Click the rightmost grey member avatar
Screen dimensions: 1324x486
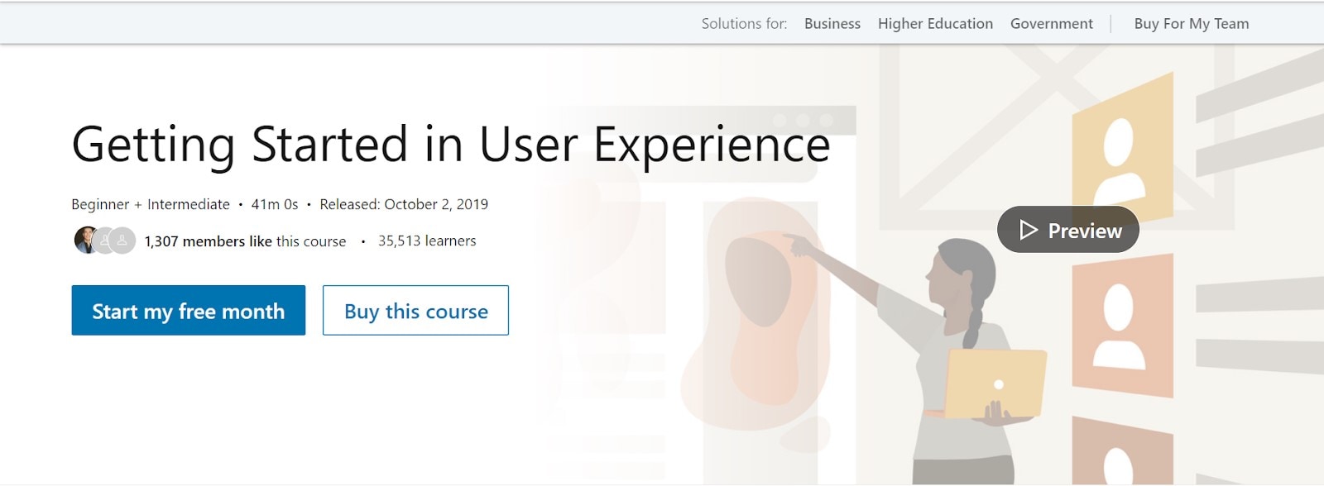click(x=122, y=241)
